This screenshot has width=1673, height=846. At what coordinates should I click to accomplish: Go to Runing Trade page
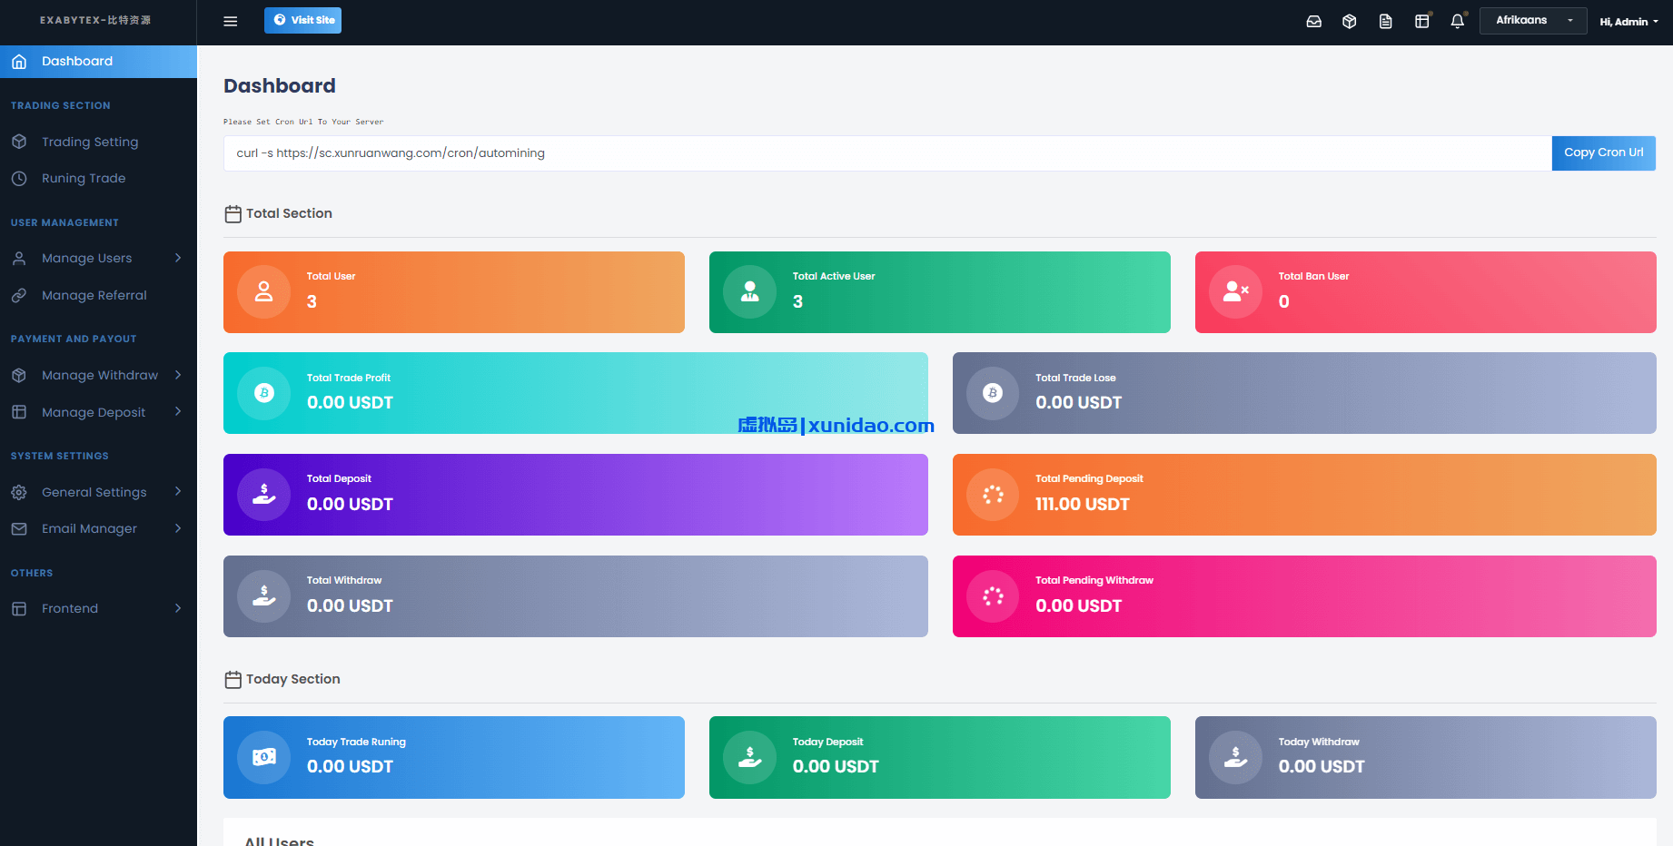pos(84,179)
